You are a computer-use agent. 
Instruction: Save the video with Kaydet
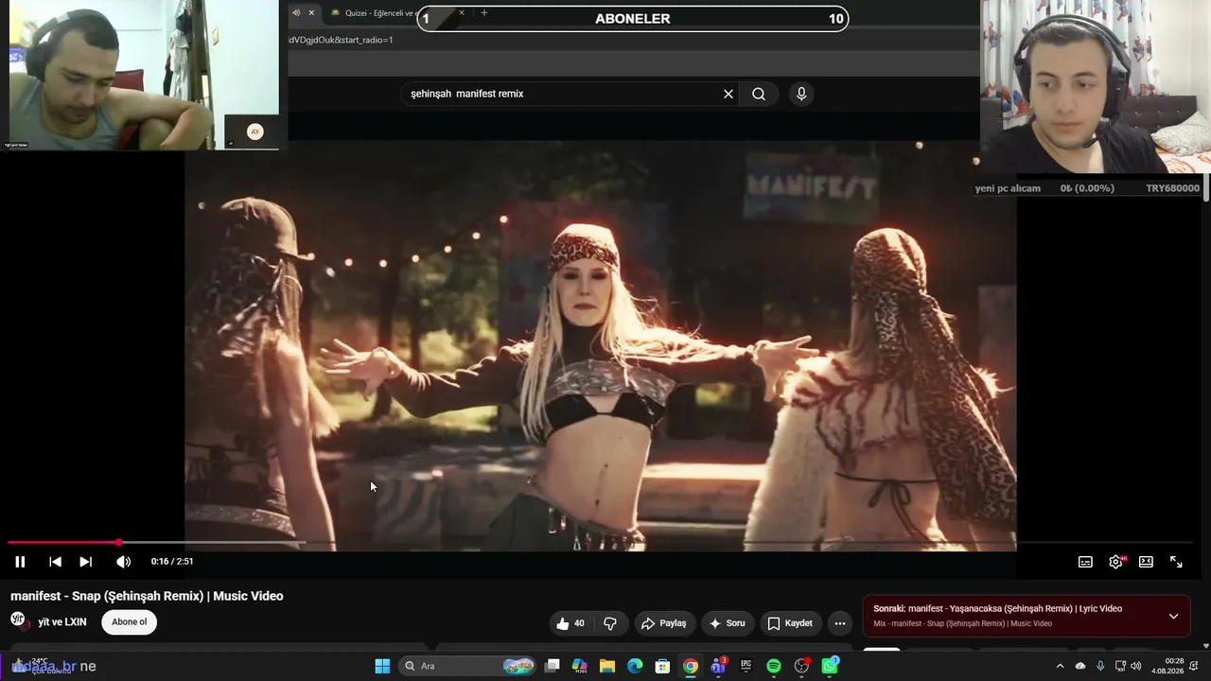pos(790,623)
